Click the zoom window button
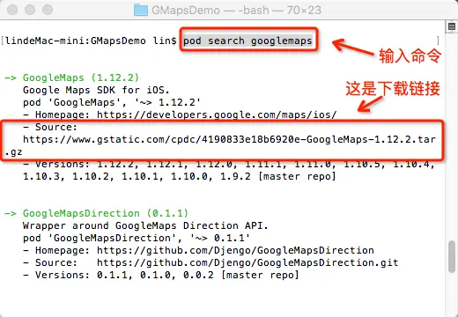The height and width of the screenshot is (317, 458). (x=48, y=10)
